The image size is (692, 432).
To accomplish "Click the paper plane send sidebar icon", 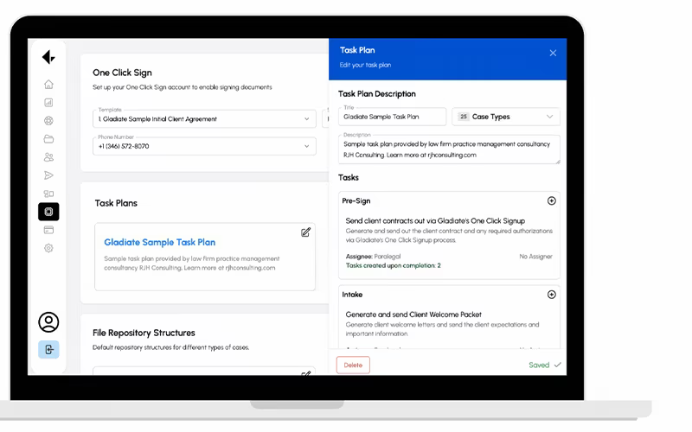I will pyautogui.click(x=48, y=175).
